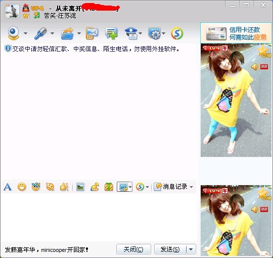The height and width of the screenshot is (258, 273).
Task: Click speaker icon on lower QQ show
Action: 255,209
